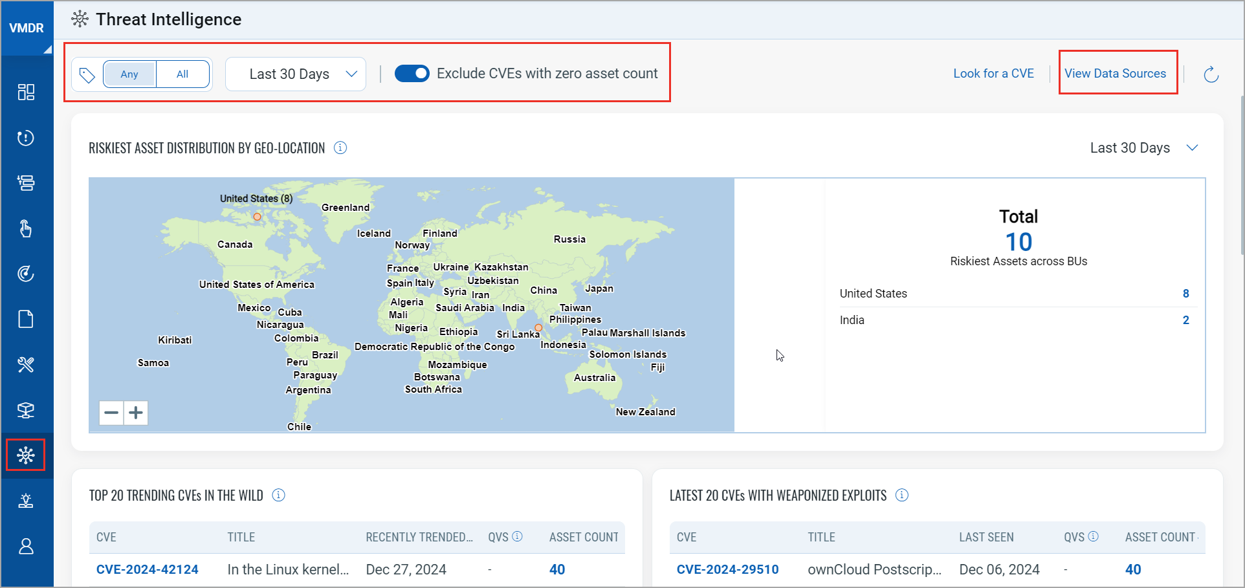
Task: Click info icon beside geo-location title
Action: (340, 148)
